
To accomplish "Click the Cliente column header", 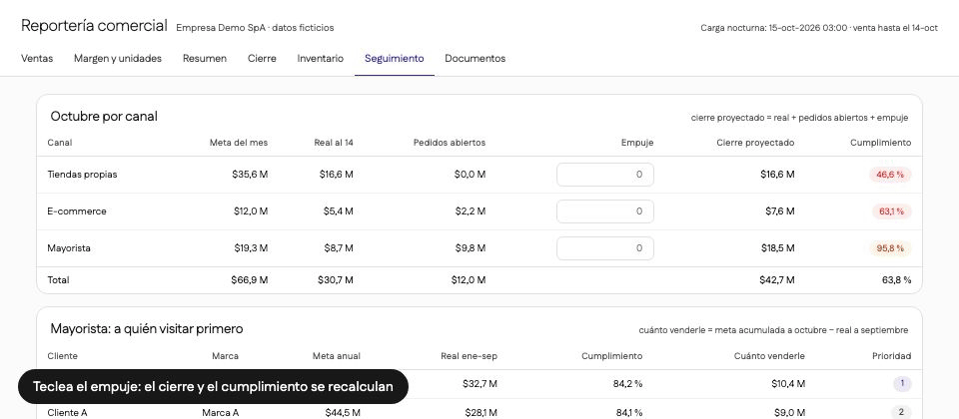I will pos(62,356).
